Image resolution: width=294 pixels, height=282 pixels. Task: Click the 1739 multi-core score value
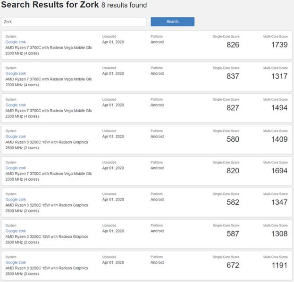[279, 45]
